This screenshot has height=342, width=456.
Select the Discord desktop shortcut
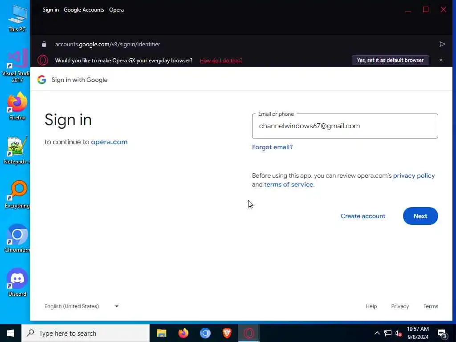click(x=17, y=282)
